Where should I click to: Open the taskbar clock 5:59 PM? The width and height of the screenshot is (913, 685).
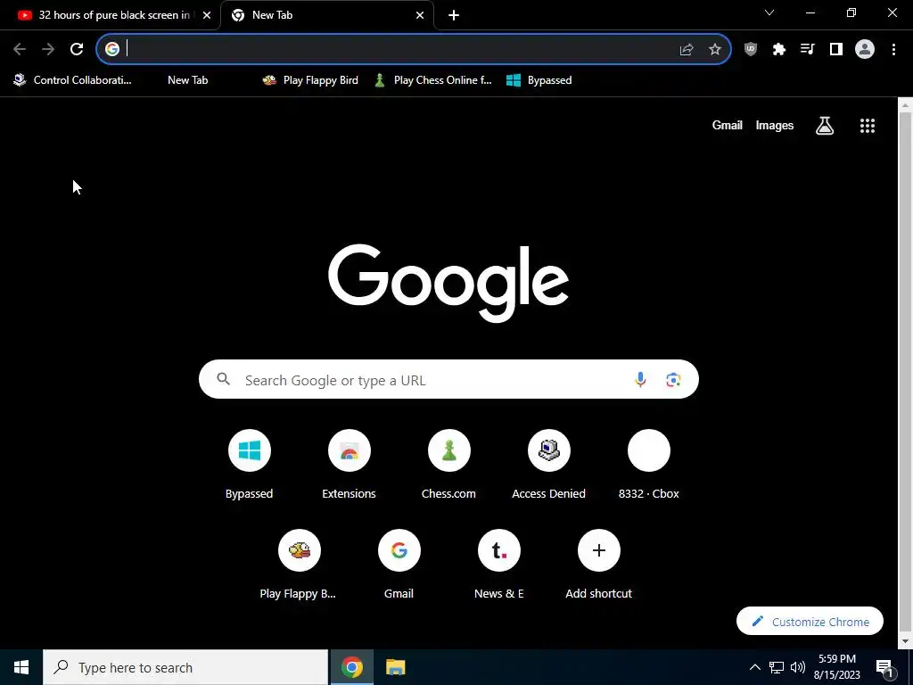(837, 667)
